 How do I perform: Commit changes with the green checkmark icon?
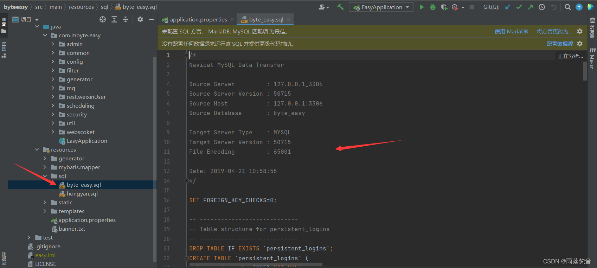[x=519, y=7]
